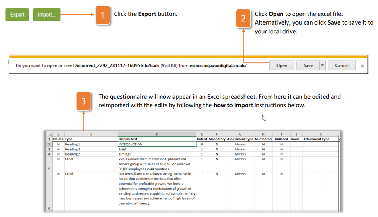
Task: Click the select-all corner of spreadsheet
Action: click(50, 134)
